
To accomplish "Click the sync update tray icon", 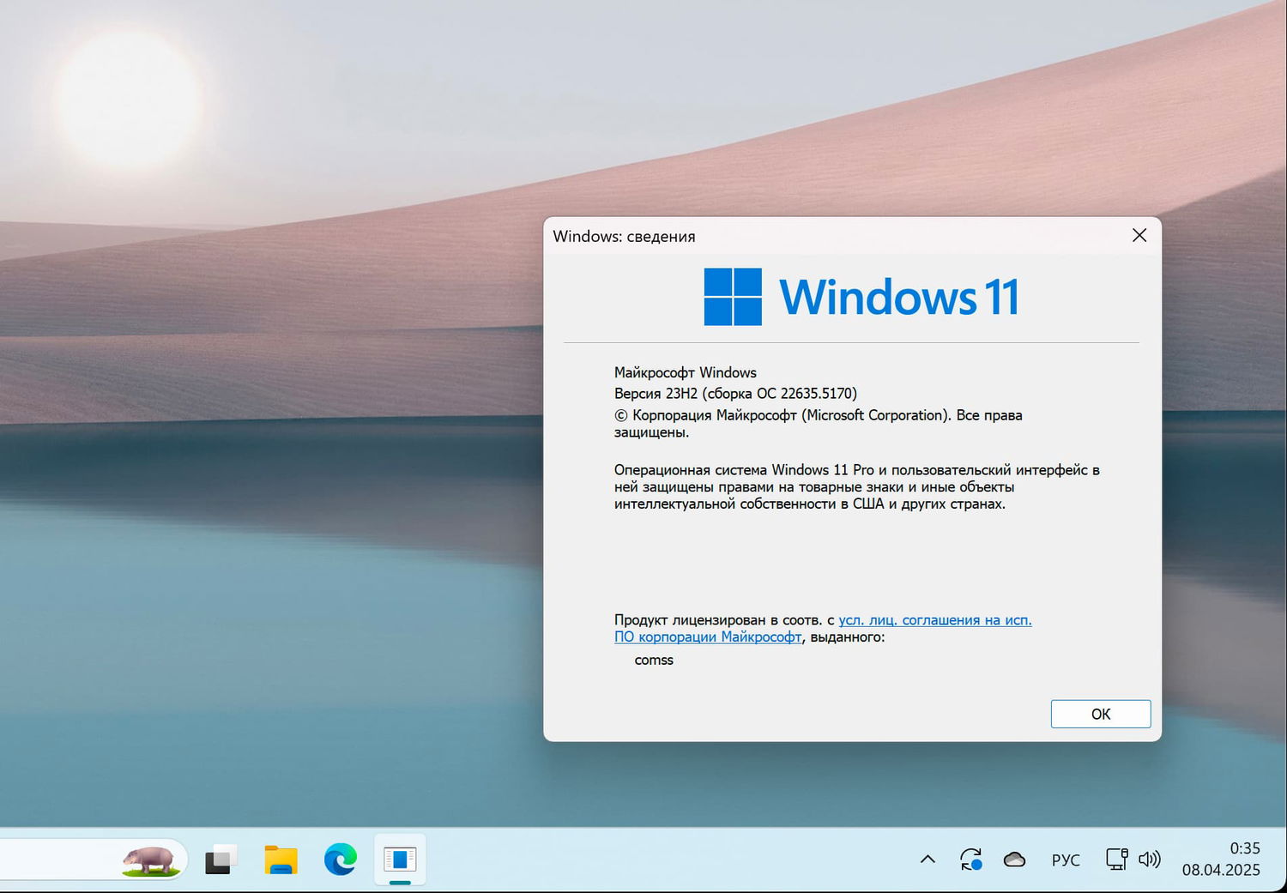I will (970, 859).
